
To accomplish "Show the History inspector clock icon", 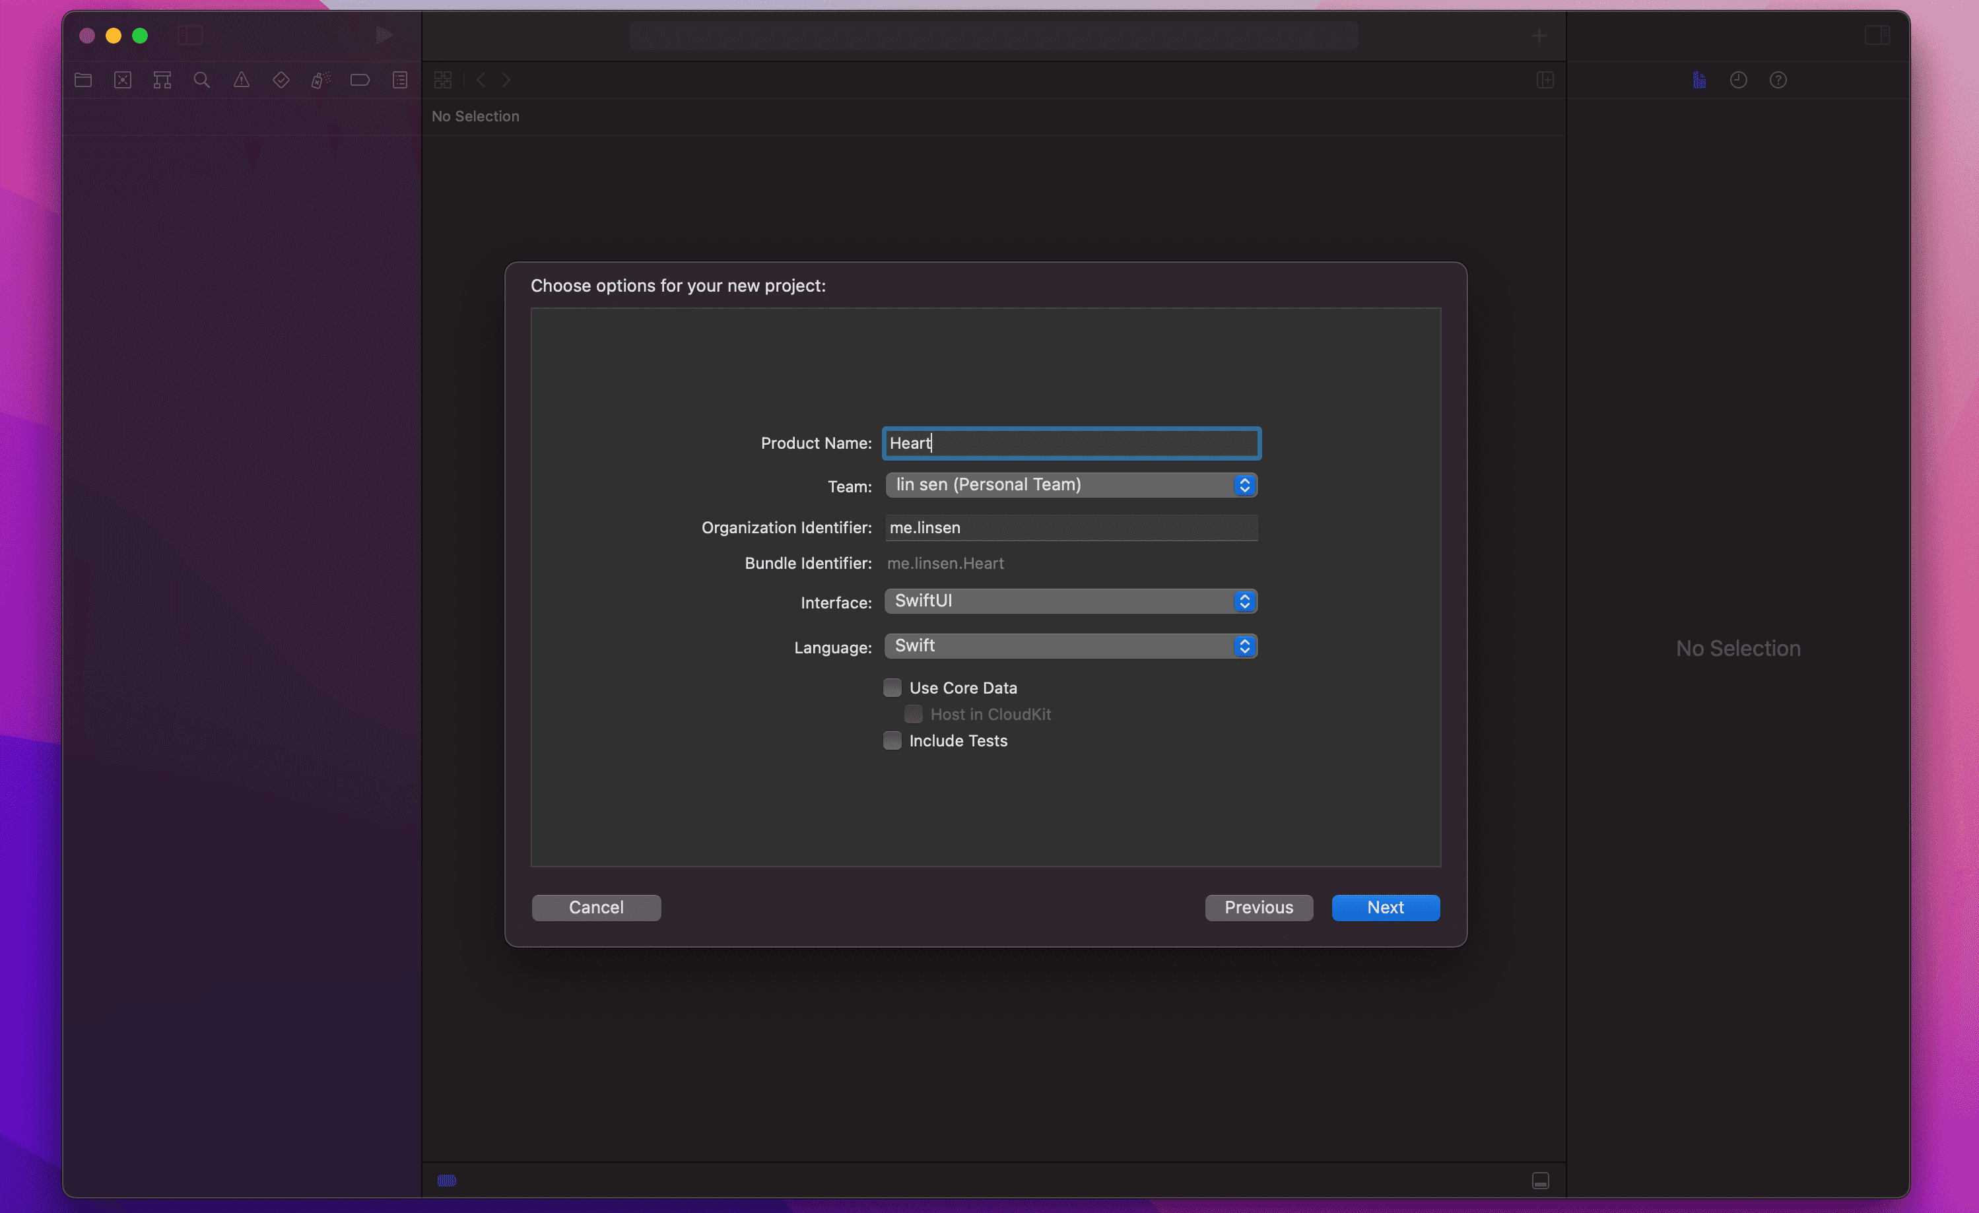I will (x=1739, y=79).
